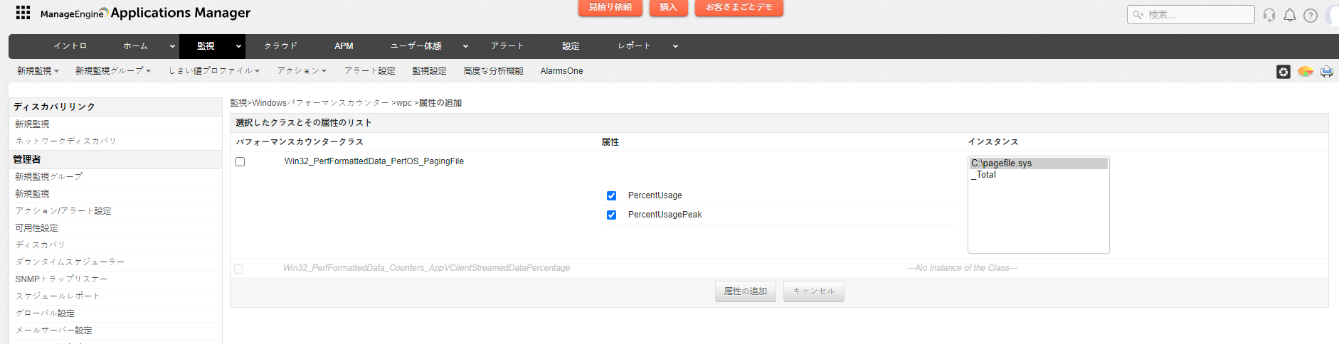The width and height of the screenshot is (1339, 344).
Task: Select _Total in the instance list
Action: [986, 175]
